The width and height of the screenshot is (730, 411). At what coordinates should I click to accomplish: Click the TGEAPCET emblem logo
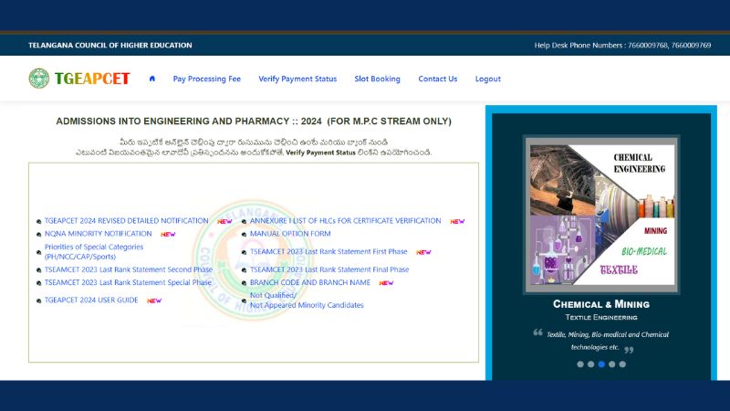coord(38,79)
